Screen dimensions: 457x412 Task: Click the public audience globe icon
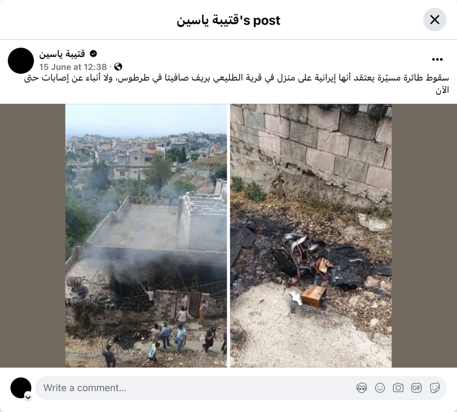point(118,67)
